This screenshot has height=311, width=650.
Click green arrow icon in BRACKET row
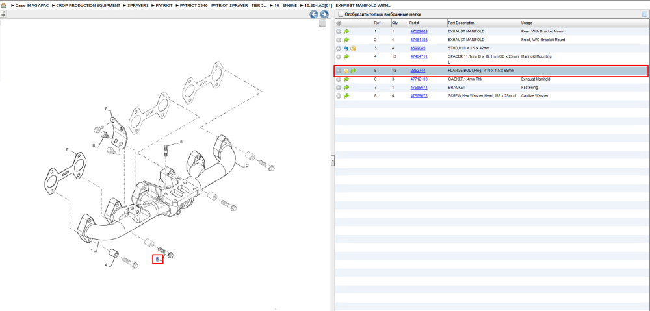[x=346, y=88]
